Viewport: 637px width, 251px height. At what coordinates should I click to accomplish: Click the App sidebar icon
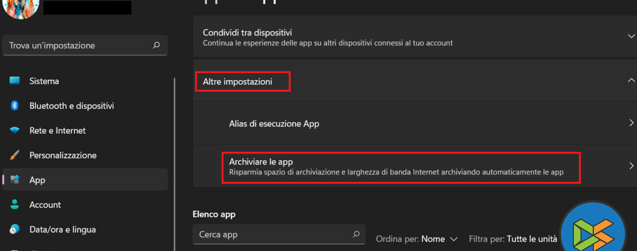click(14, 180)
